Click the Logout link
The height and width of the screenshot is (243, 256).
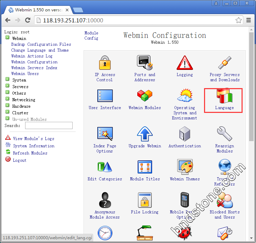[x=19, y=160]
